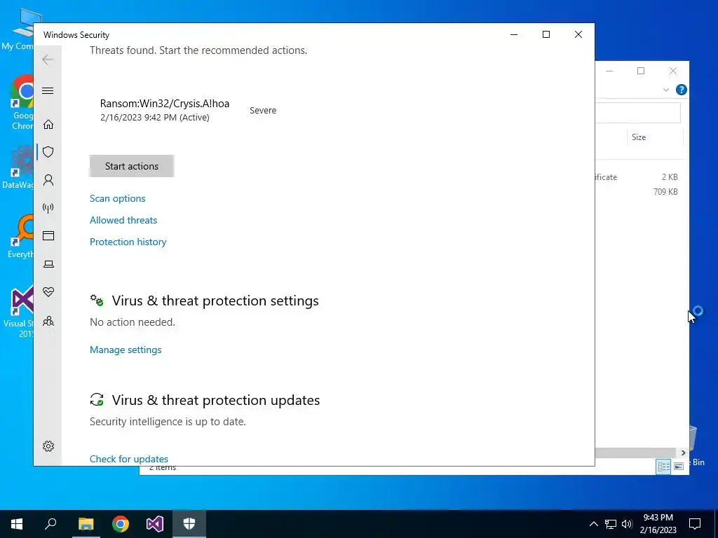Image resolution: width=718 pixels, height=538 pixels.
Task: Open File Explorer from the taskbar
Action: (x=86, y=524)
